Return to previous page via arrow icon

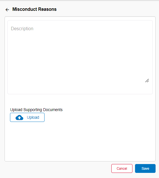[7, 10]
